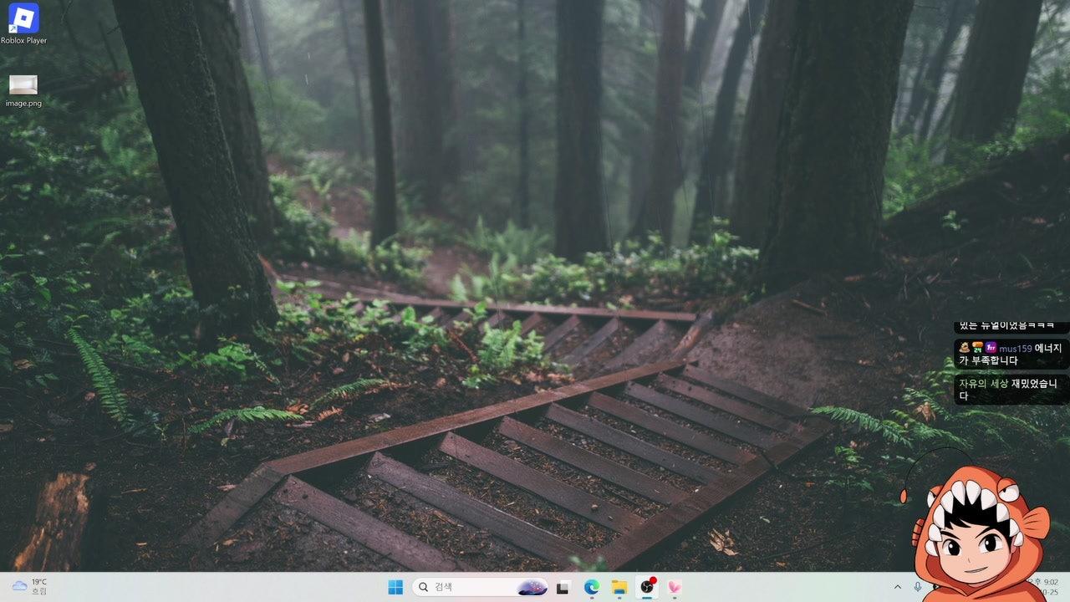1070x602 pixels.
Task: Switch to OBS Studio in the taskbar
Action: click(647, 587)
